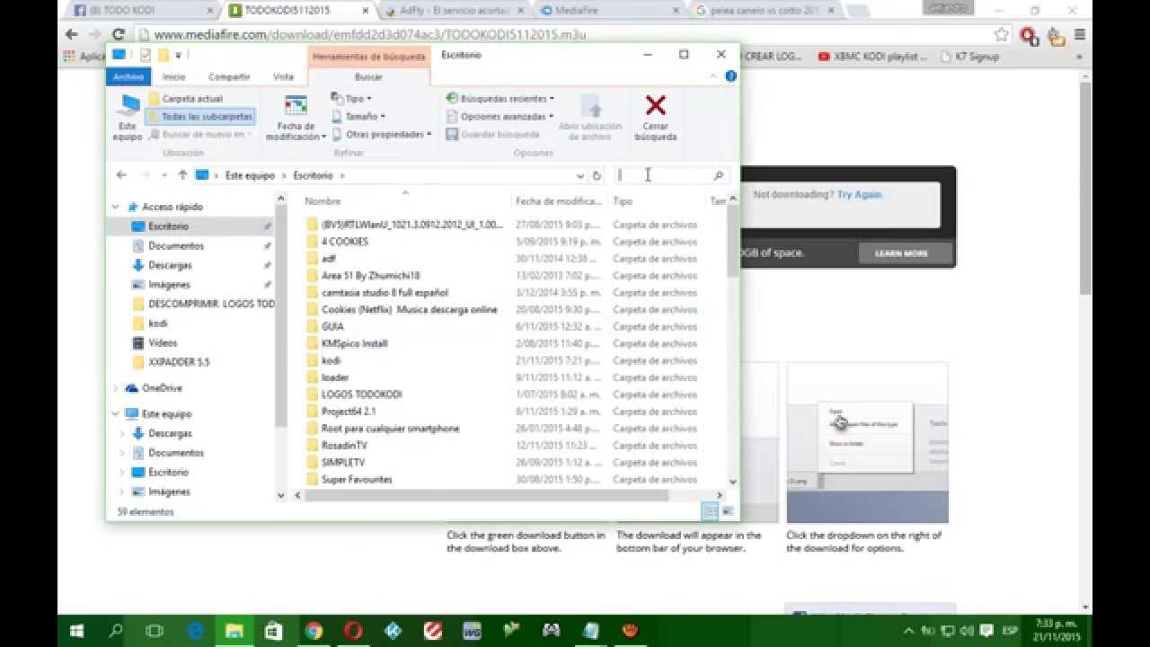Open the Opera browser taskbar icon
The width and height of the screenshot is (1150, 647).
(x=353, y=631)
